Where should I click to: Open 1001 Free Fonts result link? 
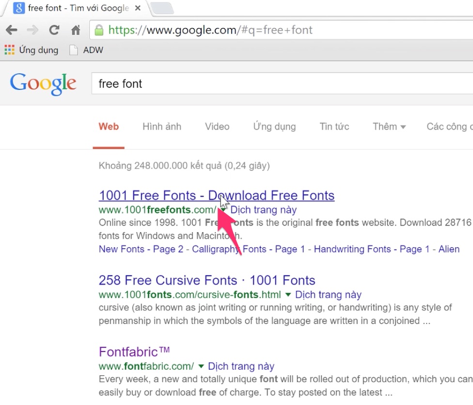tap(216, 196)
